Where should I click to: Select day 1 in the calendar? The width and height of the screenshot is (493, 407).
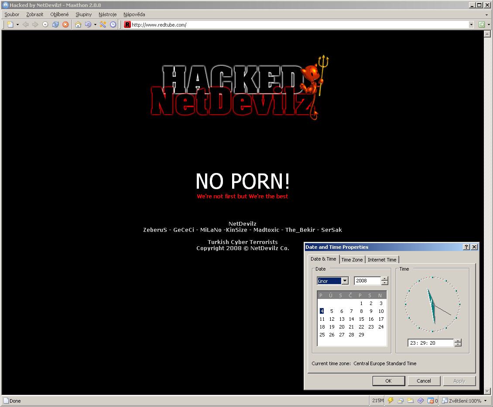click(361, 303)
